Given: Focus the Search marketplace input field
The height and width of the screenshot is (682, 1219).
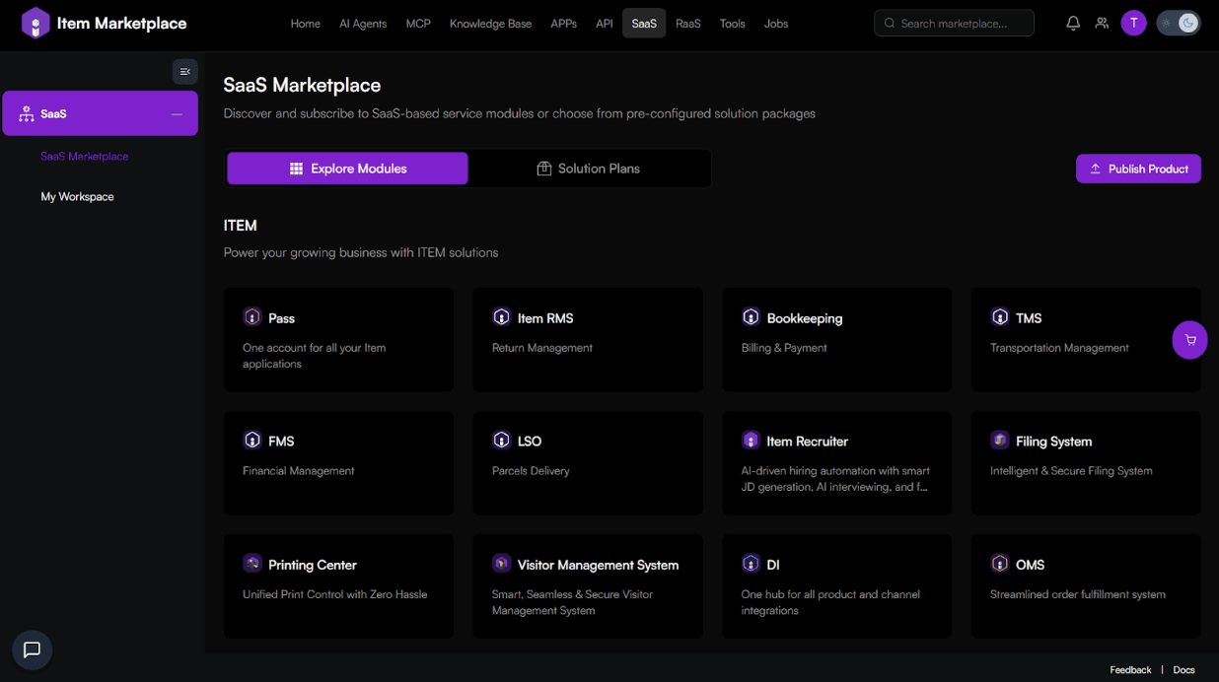Looking at the screenshot, I should coord(962,24).
